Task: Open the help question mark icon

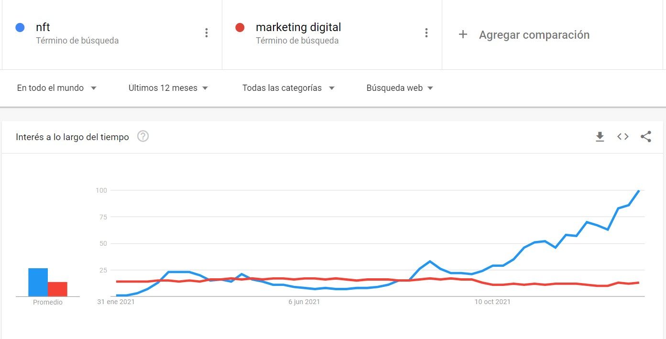Action: point(143,136)
